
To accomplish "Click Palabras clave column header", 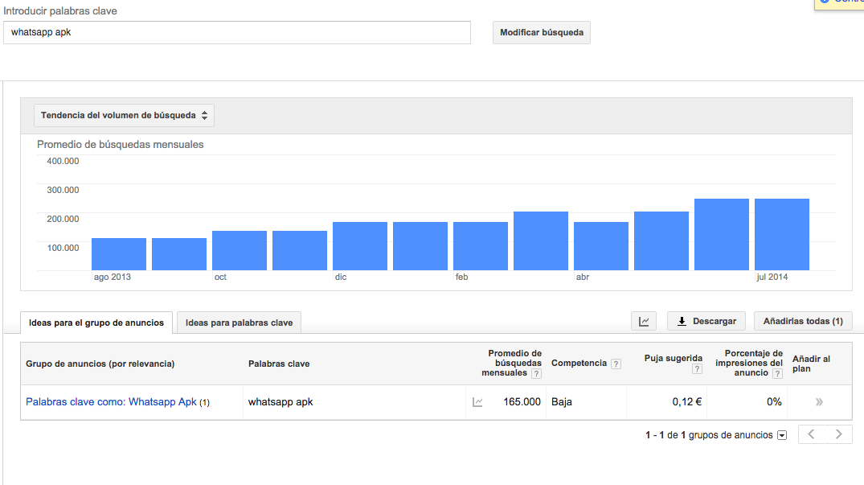I will (279, 364).
